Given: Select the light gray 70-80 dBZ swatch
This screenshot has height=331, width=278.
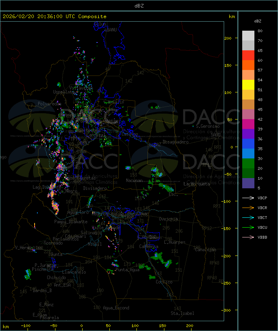Looking at the screenshot, I should (248, 36).
